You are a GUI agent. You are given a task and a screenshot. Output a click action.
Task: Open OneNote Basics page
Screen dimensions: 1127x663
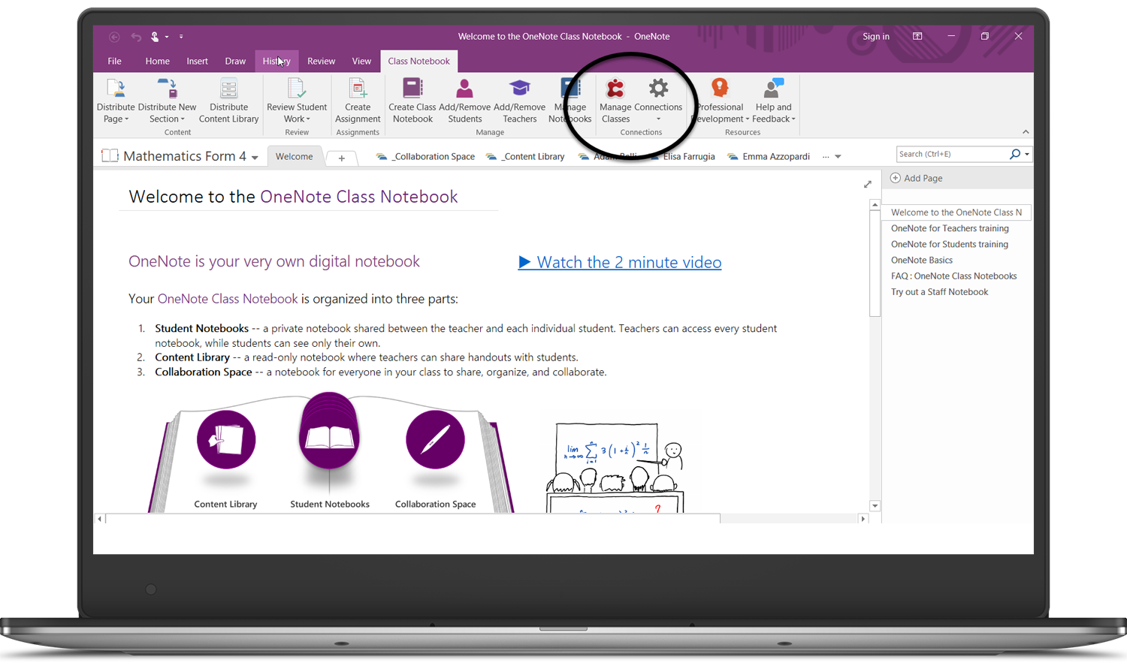click(x=922, y=260)
